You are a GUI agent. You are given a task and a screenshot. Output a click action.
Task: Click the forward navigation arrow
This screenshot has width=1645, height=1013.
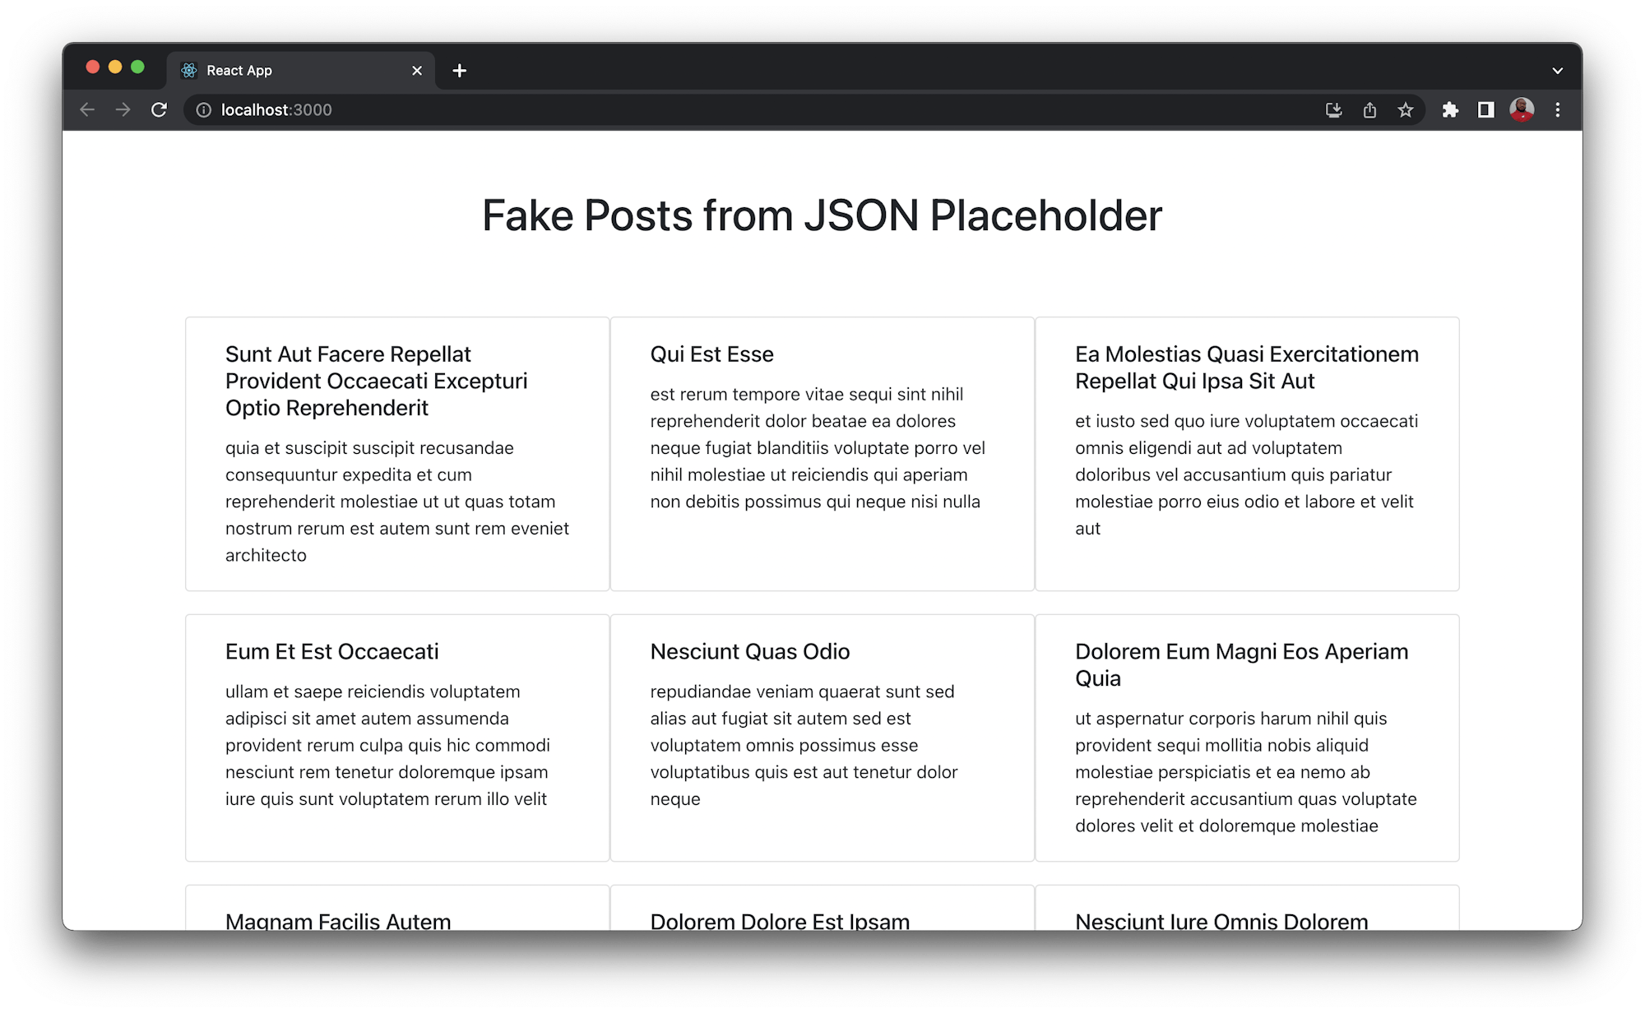[x=123, y=109]
